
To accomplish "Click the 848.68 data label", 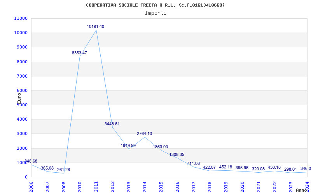I will point(31,161).
